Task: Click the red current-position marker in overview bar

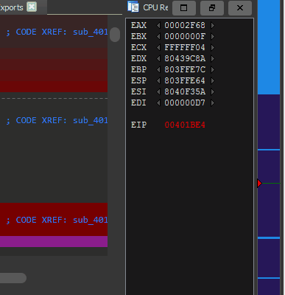Action: click(259, 184)
